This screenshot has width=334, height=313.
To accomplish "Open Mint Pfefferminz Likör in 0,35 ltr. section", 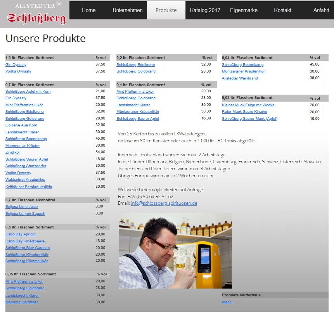I will click(24, 282).
